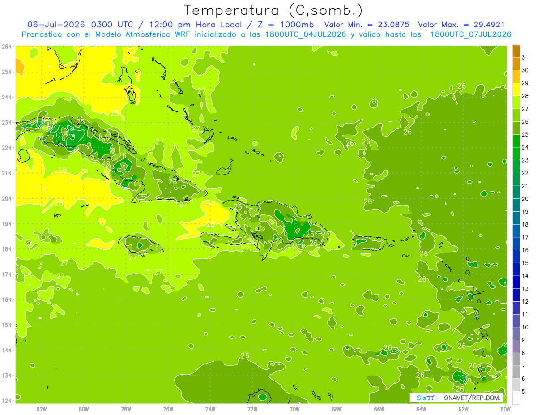Click the legend value label '31'
537x415 pixels.
(525, 57)
